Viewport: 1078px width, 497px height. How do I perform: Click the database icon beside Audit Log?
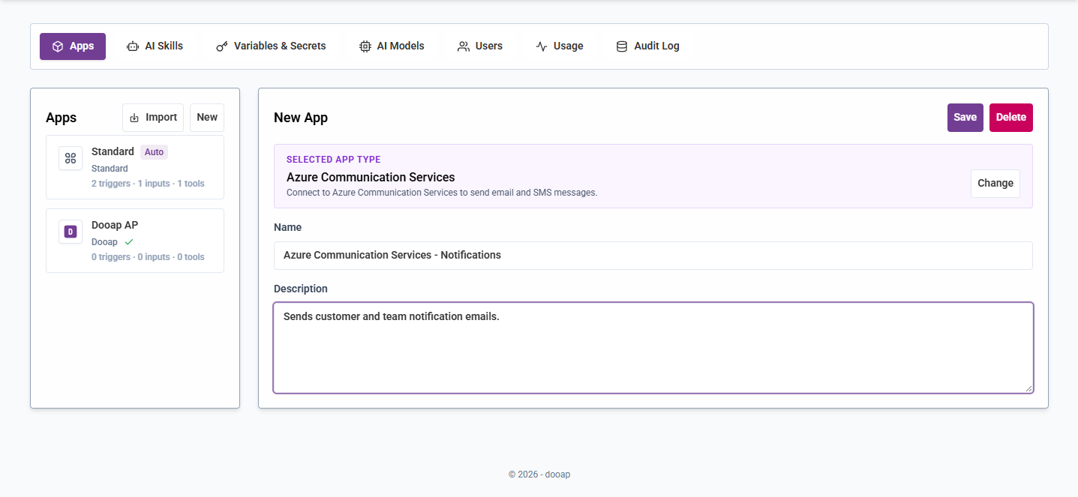pyautogui.click(x=622, y=46)
